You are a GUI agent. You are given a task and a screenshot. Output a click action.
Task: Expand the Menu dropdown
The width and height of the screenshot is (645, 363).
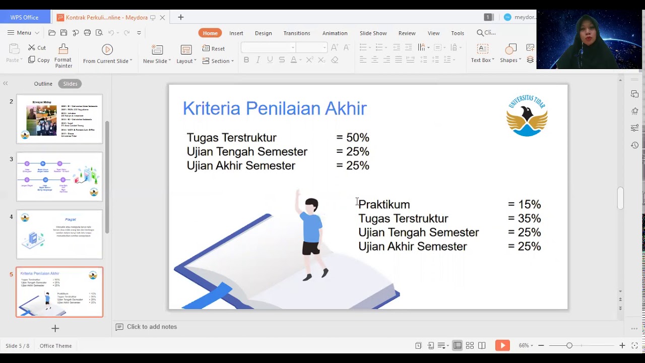tap(24, 33)
